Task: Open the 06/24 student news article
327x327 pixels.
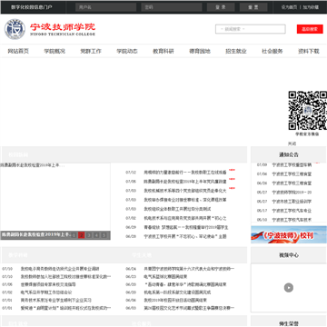Action: (189, 269)
